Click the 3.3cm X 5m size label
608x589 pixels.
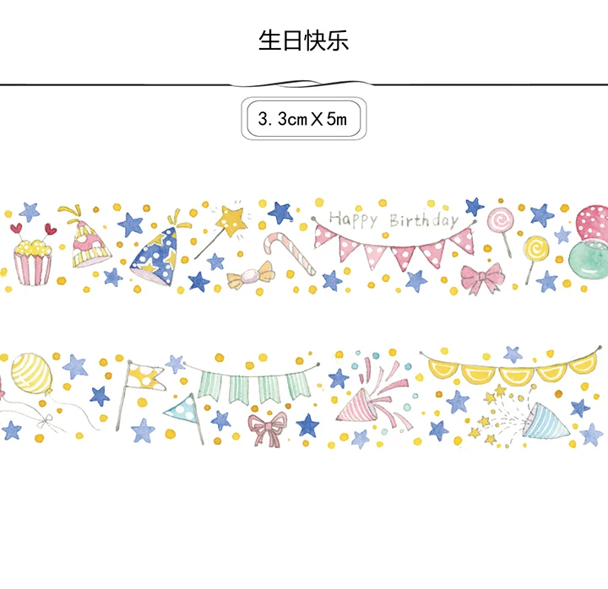click(x=304, y=119)
